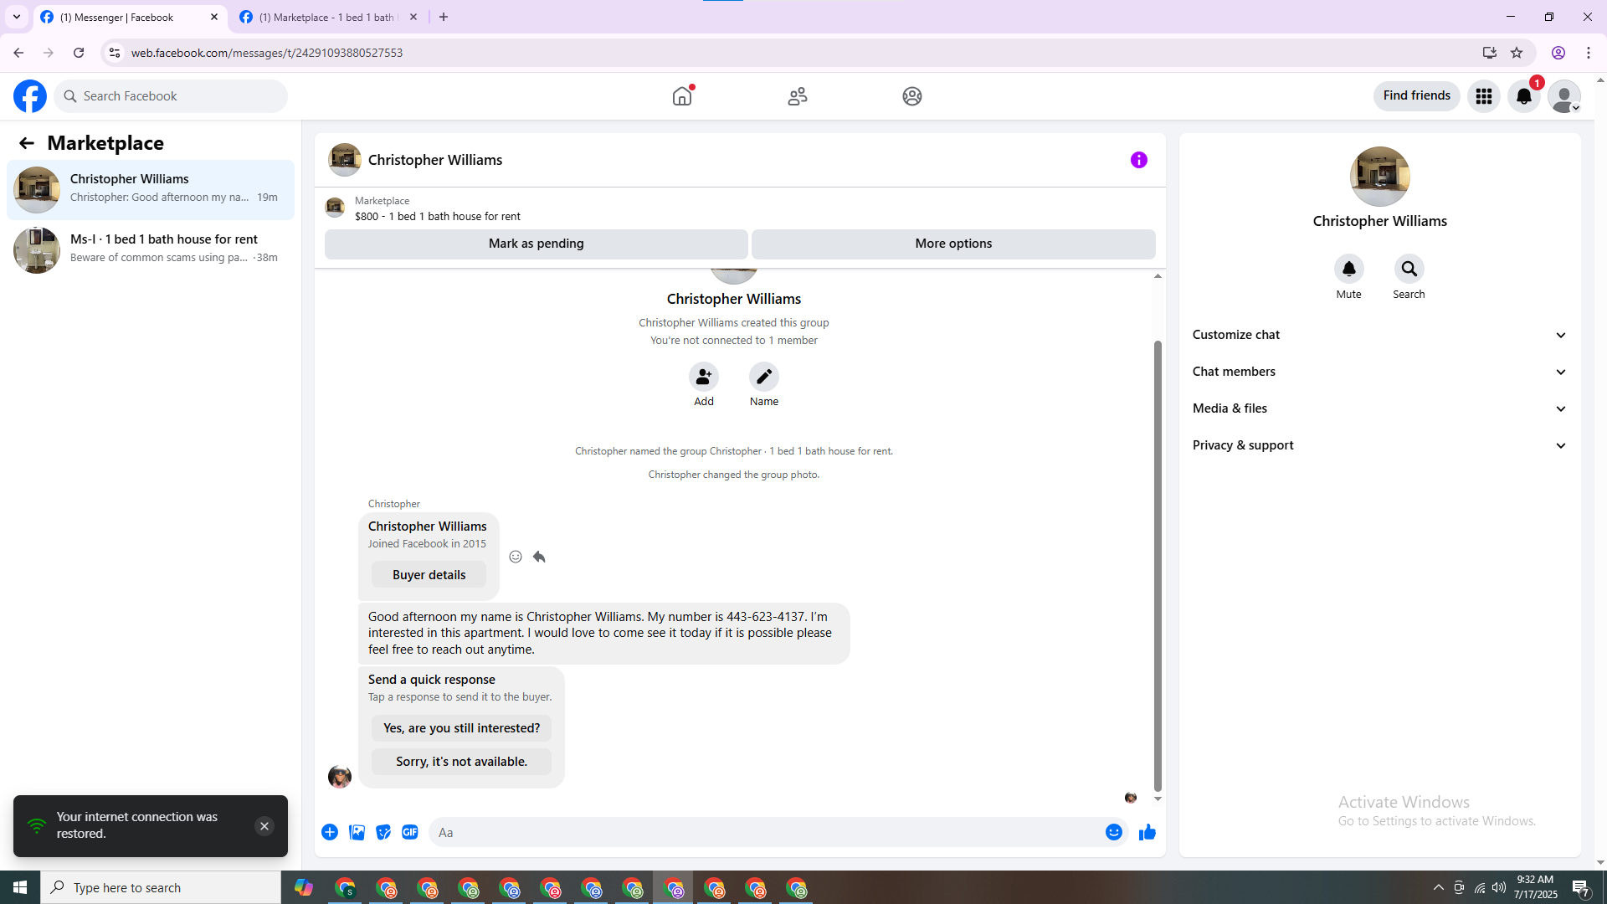Open the network icon in system tray

click(1480, 887)
